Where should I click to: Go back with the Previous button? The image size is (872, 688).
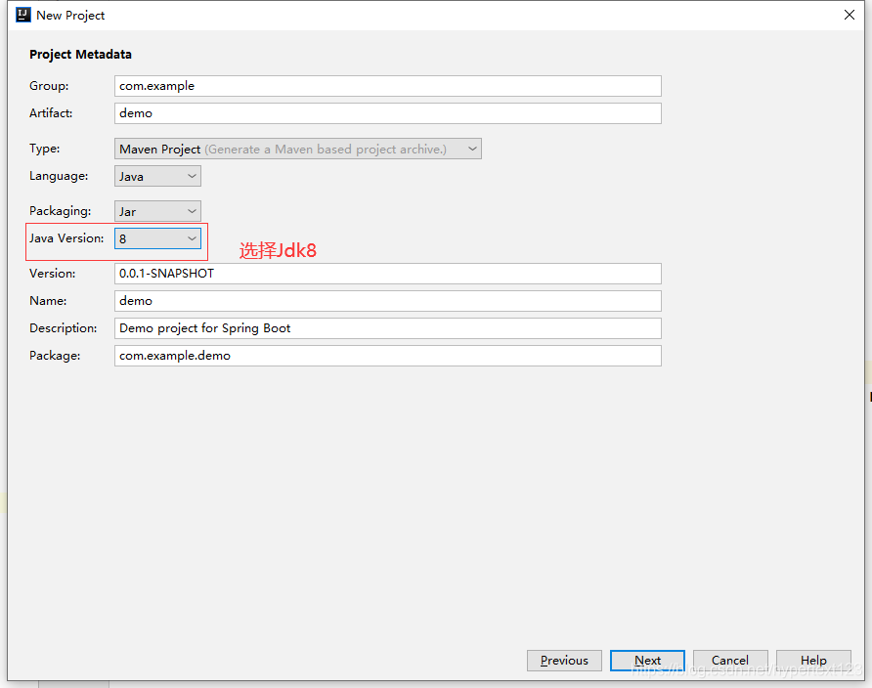coord(564,661)
